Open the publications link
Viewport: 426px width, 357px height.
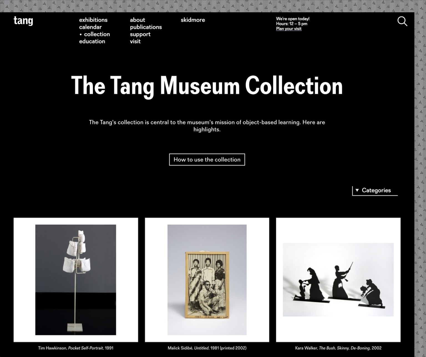pyautogui.click(x=146, y=27)
